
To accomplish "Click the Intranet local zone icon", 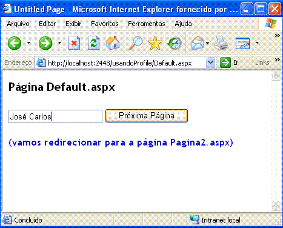I will pos(195,220).
